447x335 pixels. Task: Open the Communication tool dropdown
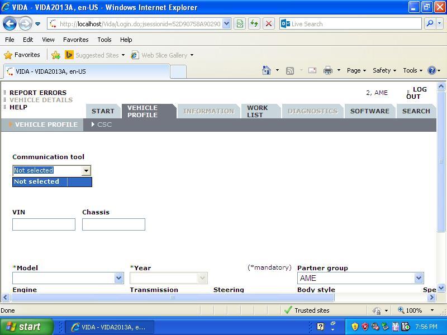click(x=85, y=170)
